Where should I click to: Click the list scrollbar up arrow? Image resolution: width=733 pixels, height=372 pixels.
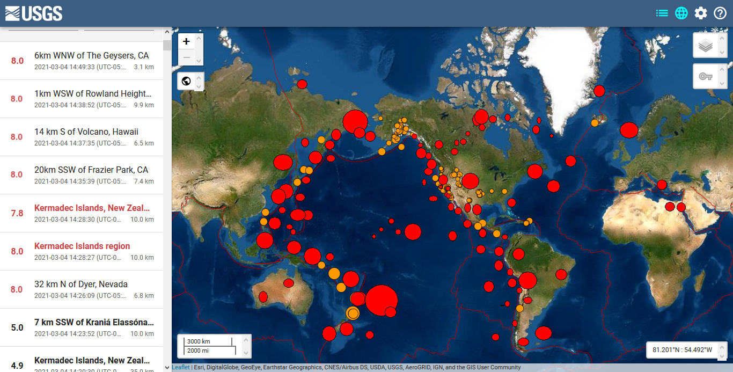(167, 31)
